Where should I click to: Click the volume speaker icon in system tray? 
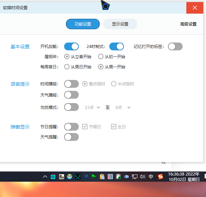click(143, 177)
